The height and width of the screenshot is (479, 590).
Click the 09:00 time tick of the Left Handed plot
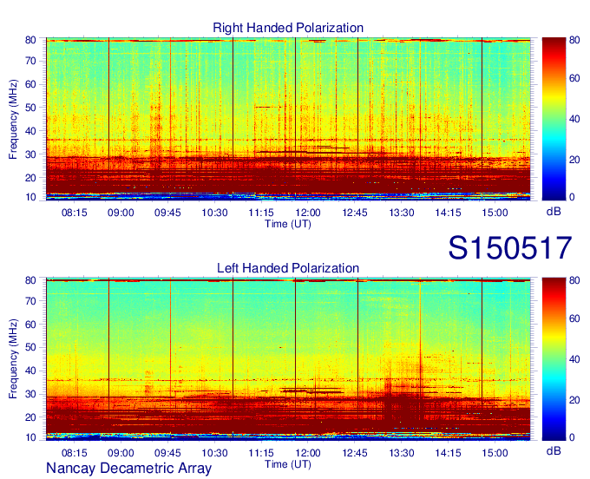pos(121,453)
